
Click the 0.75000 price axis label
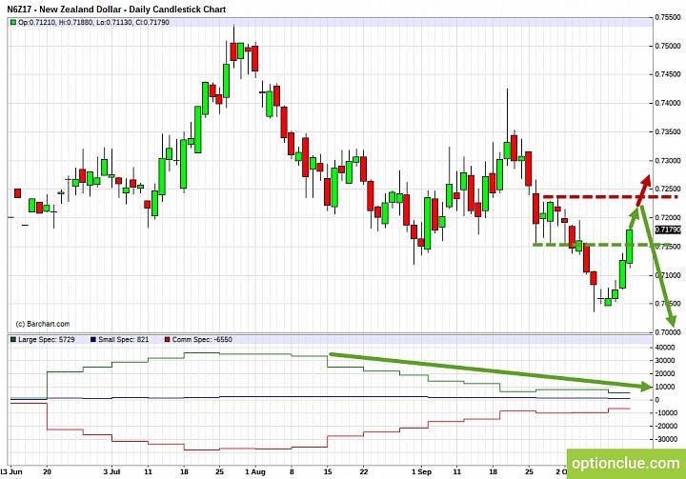coord(668,46)
